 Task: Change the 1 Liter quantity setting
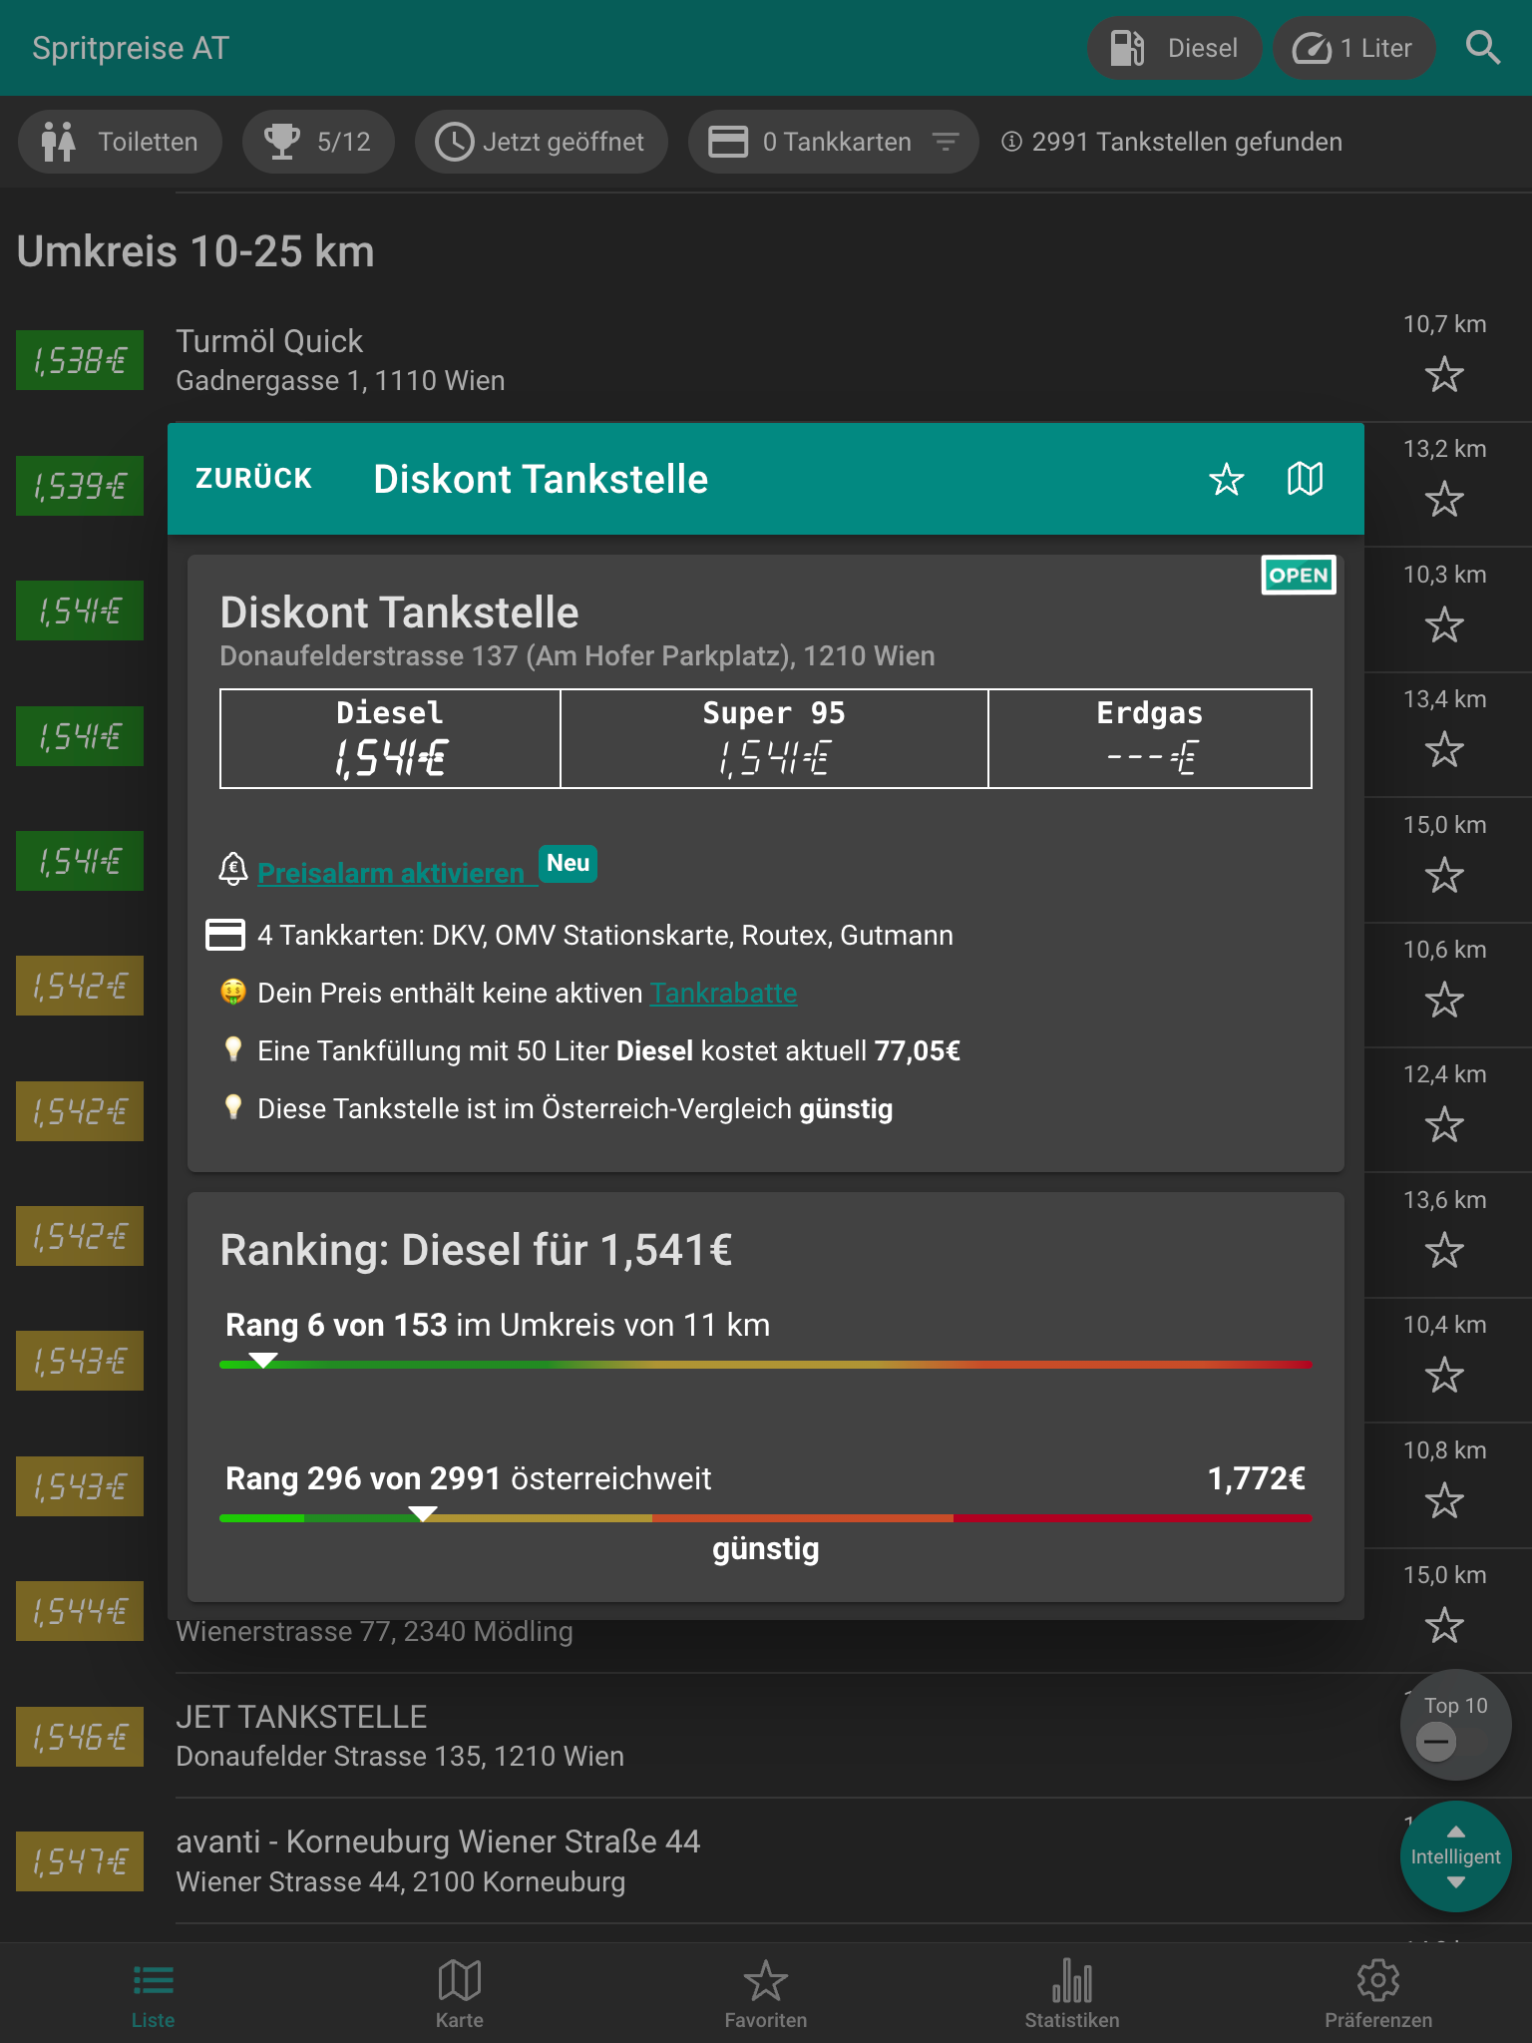tap(1353, 48)
